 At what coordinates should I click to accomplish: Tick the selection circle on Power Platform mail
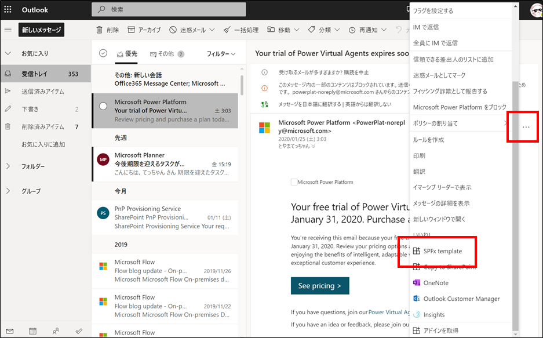tap(103, 106)
